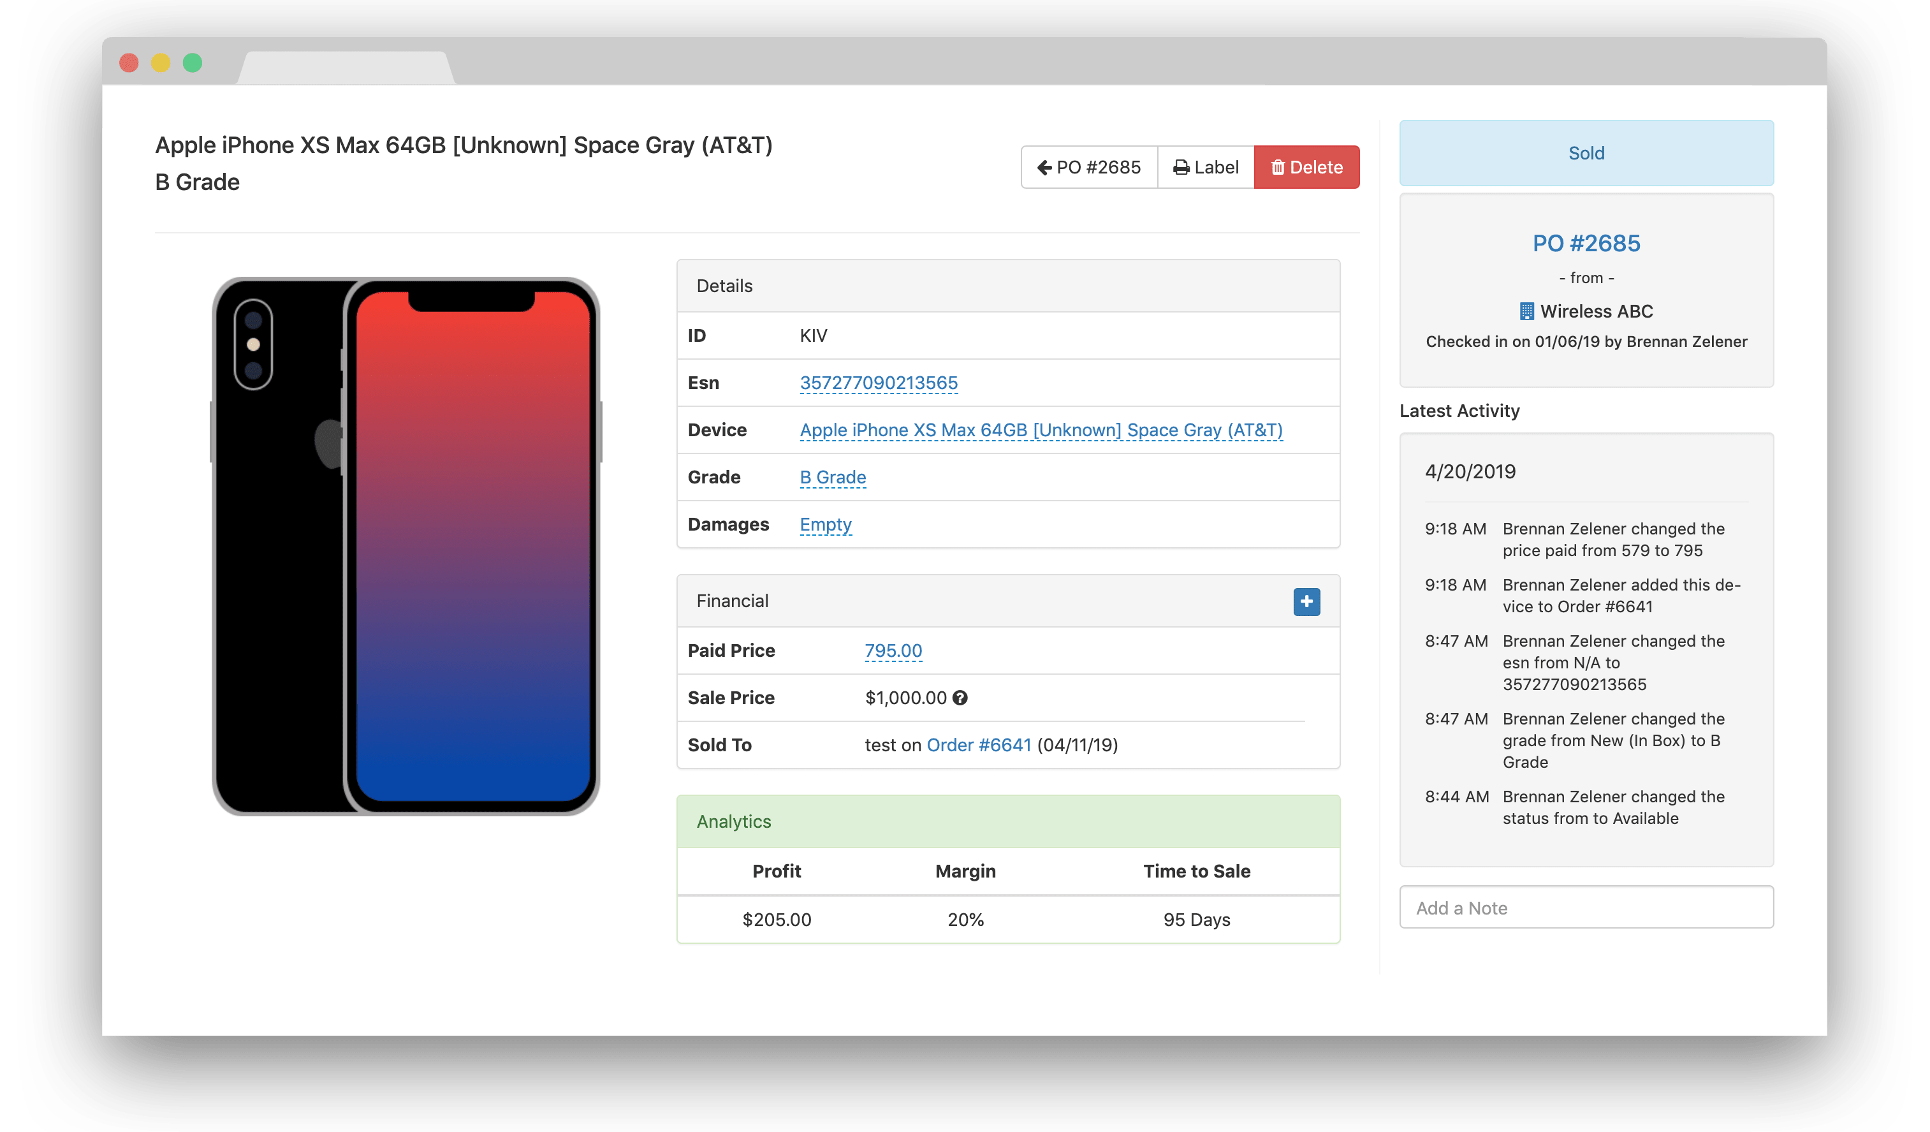Click the green maximize window button
This screenshot has height=1132, width=1930.
point(193,62)
